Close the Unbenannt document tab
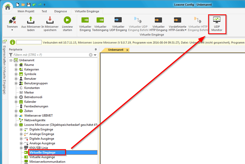 (127, 50)
